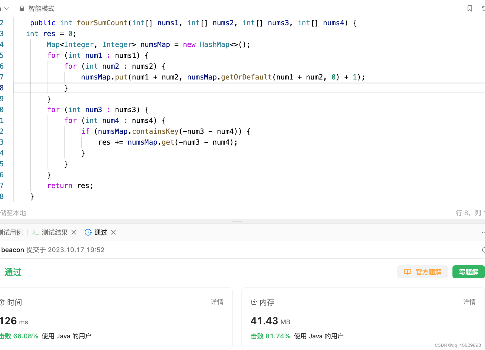Click the bookmark icon above the editor

tap(470, 9)
